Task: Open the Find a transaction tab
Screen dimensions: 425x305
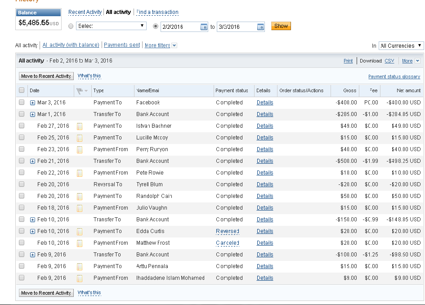Action: point(157,12)
